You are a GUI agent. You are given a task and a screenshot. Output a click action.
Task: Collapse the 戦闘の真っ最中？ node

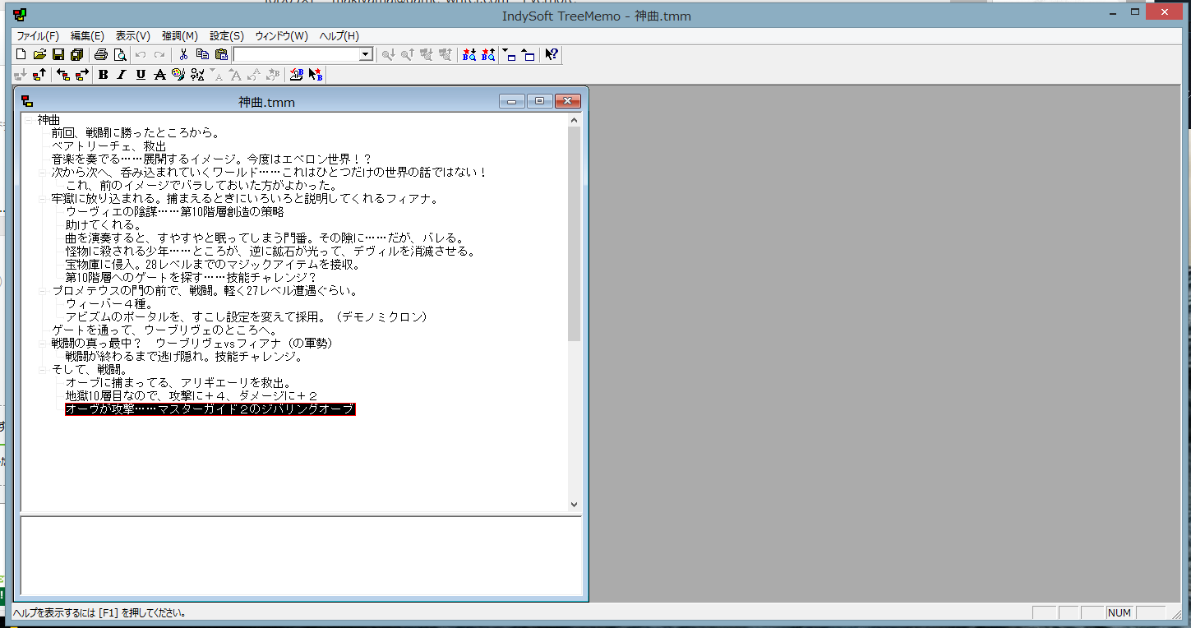(x=42, y=344)
